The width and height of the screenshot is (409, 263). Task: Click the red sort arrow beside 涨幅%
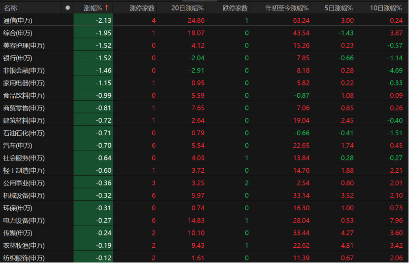click(x=106, y=8)
